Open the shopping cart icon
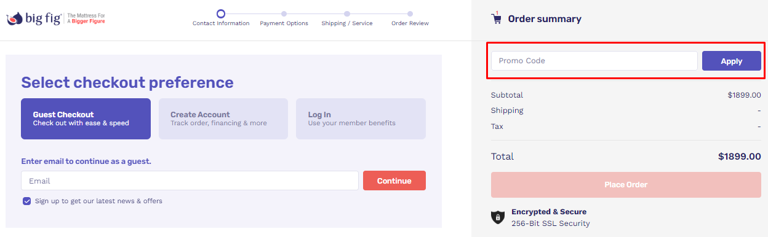The image size is (768, 237). pos(496,18)
